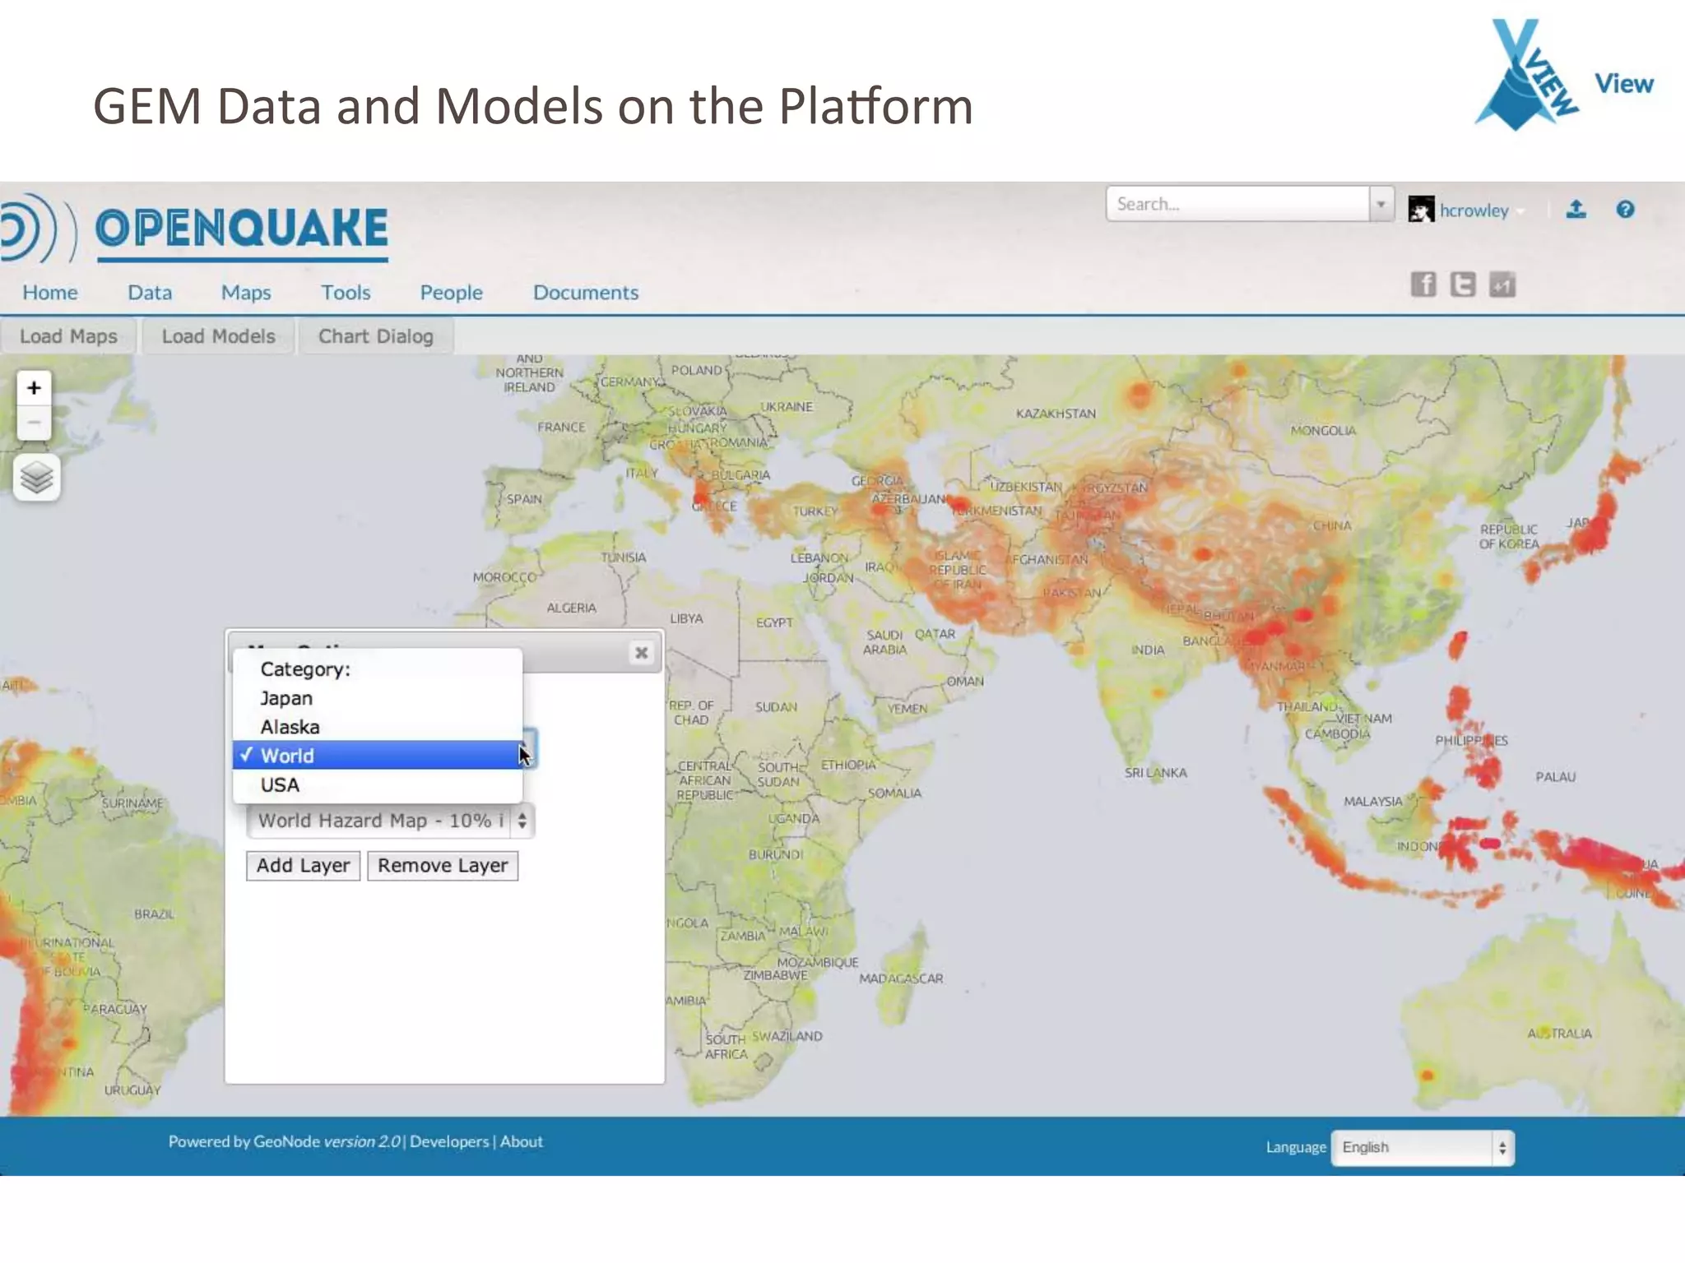Click the KAZAKHSTAN label on the map
This screenshot has height=1263, width=1685.
(1056, 414)
